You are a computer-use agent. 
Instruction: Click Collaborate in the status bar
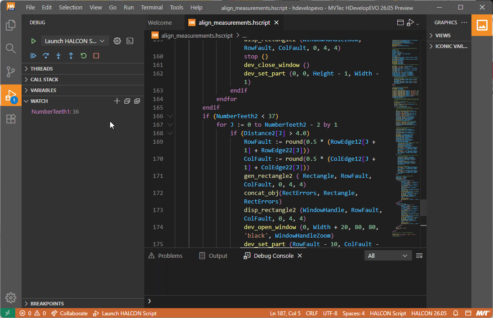[x=70, y=313]
